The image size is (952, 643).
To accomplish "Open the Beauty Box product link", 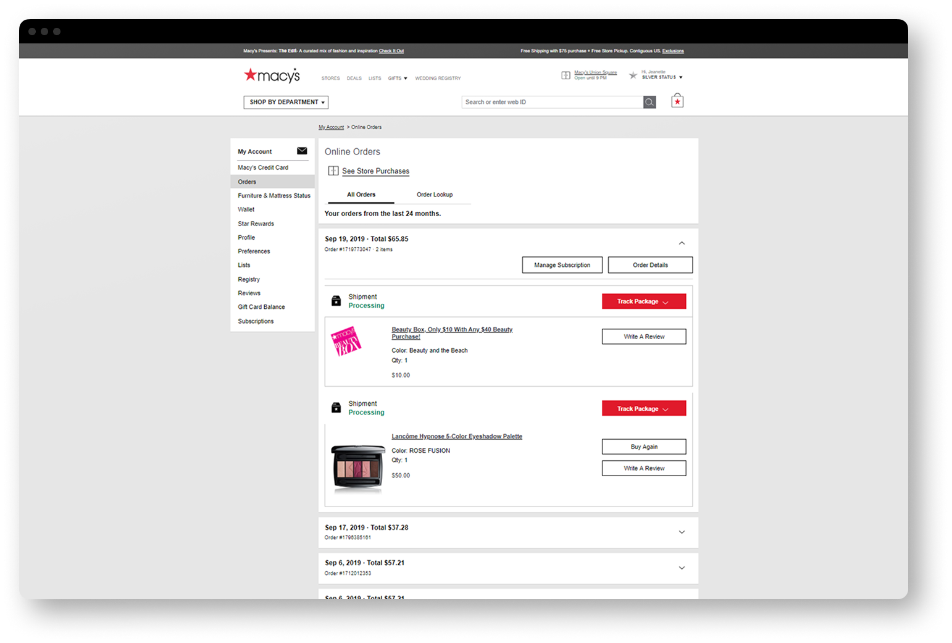I will pos(452,333).
